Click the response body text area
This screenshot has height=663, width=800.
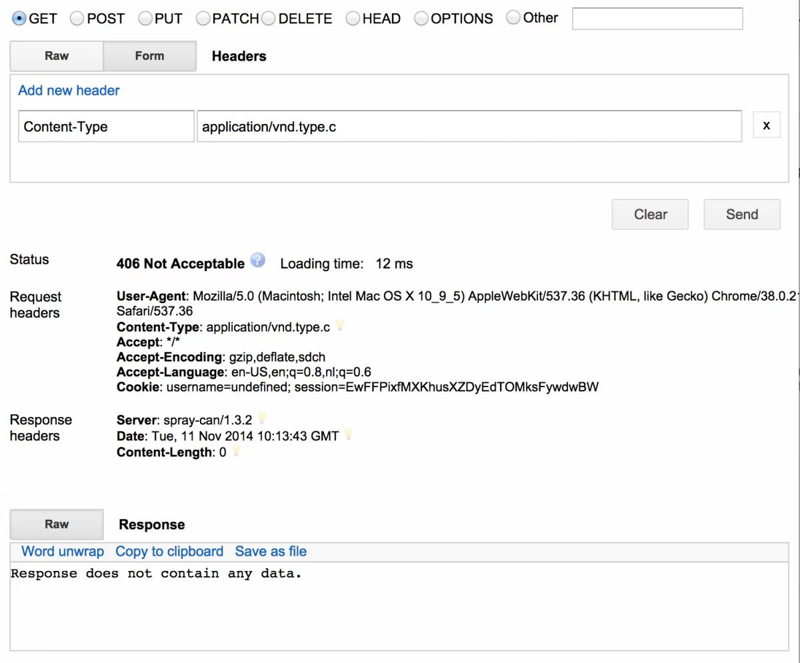[x=399, y=606]
